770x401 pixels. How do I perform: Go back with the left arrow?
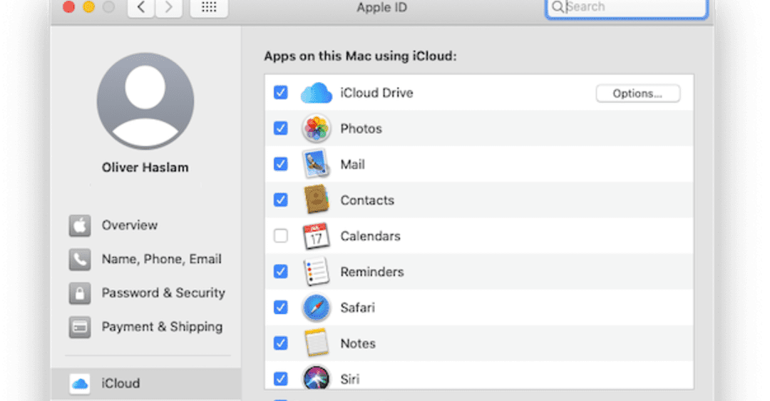pyautogui.click(x=141, y=7)
